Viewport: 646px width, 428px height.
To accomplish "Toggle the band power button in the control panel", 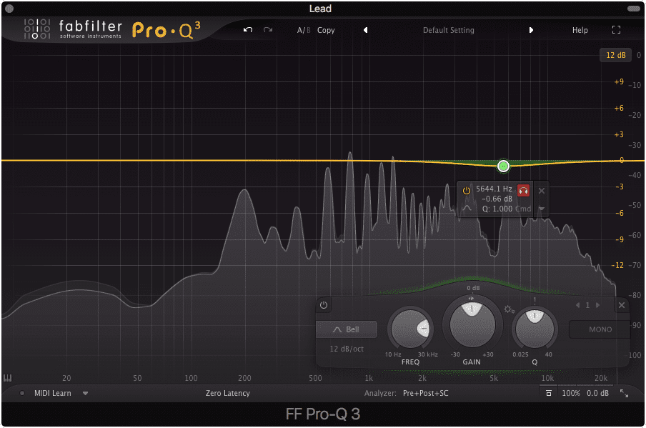I will [x=324, y=305].
